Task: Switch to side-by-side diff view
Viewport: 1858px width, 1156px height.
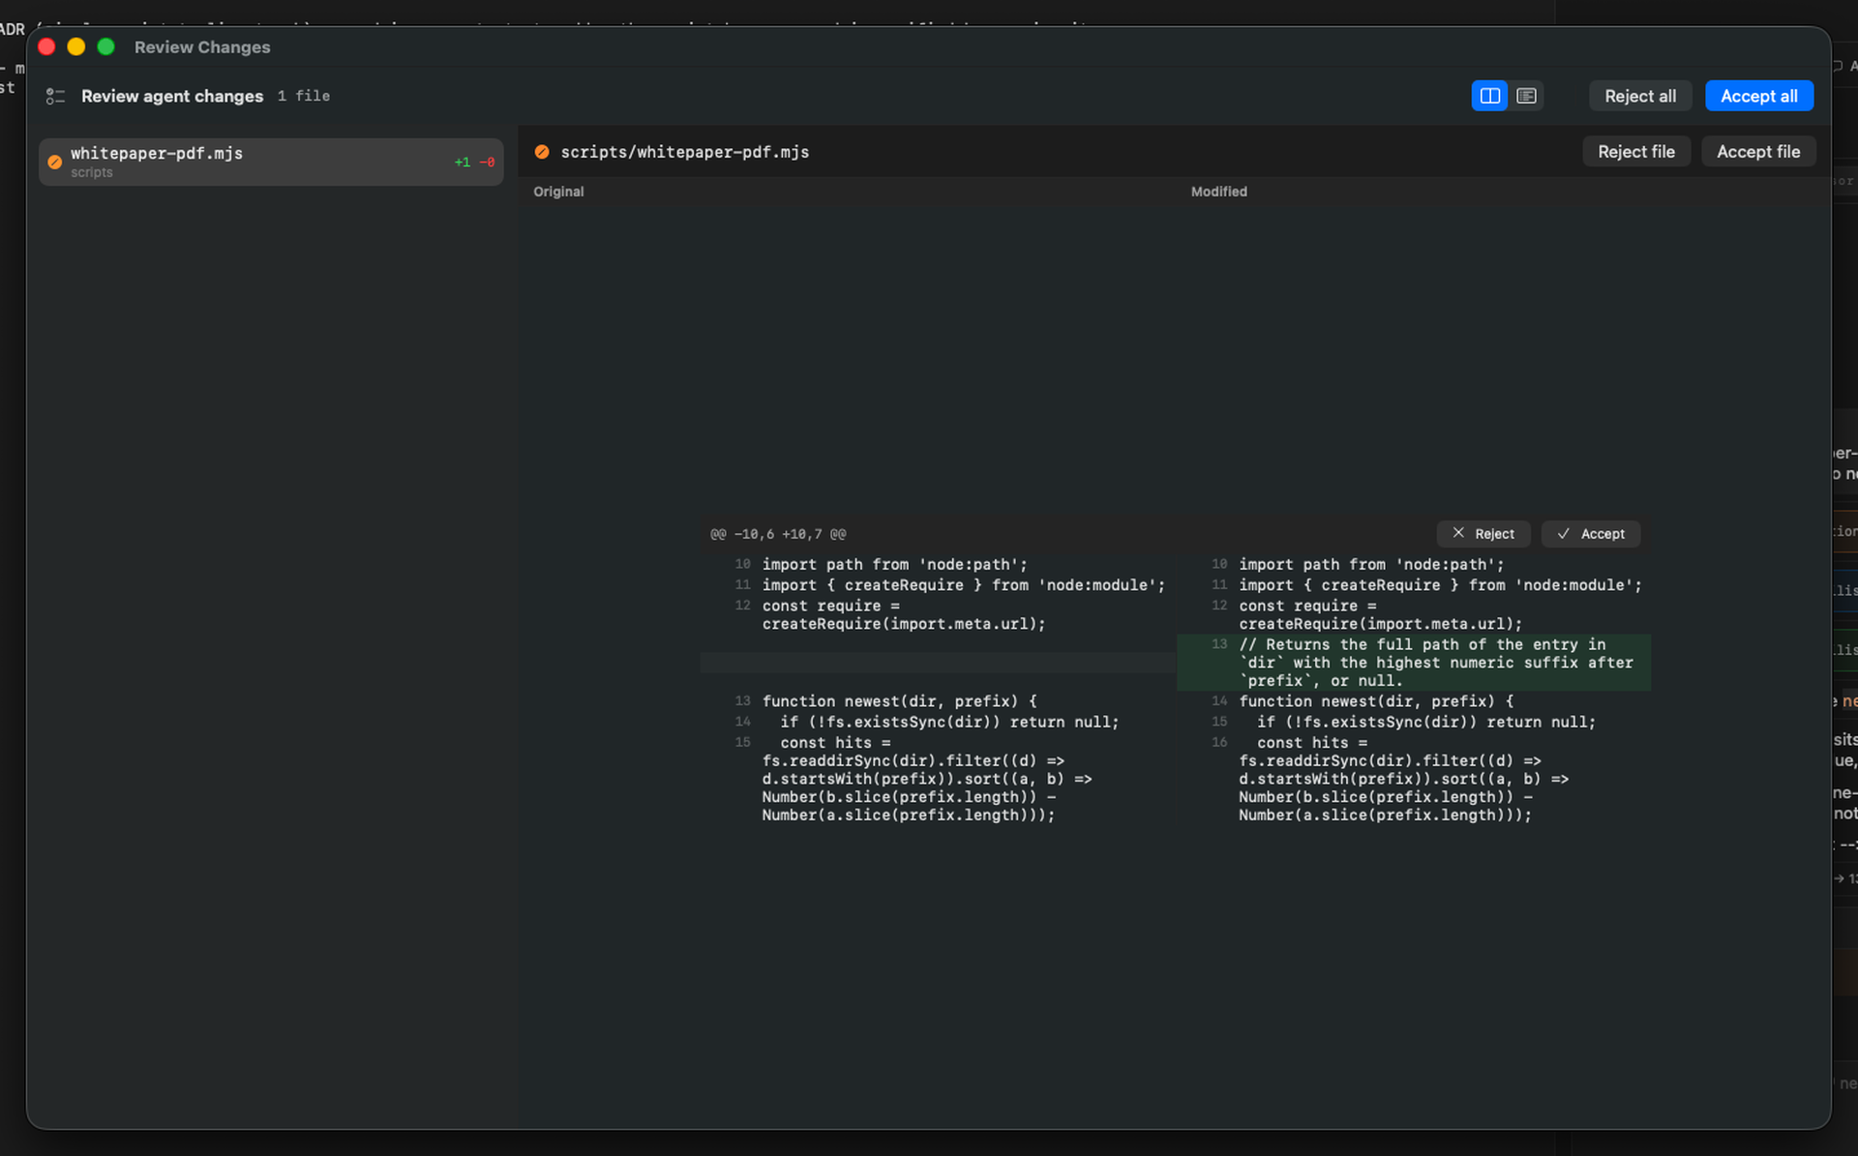Action: (x=1489, y=96)
